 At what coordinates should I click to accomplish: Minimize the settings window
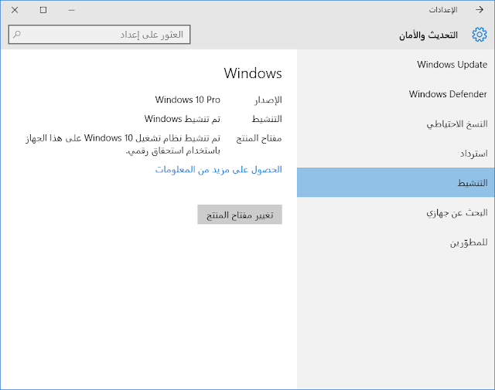click(72, 10)
